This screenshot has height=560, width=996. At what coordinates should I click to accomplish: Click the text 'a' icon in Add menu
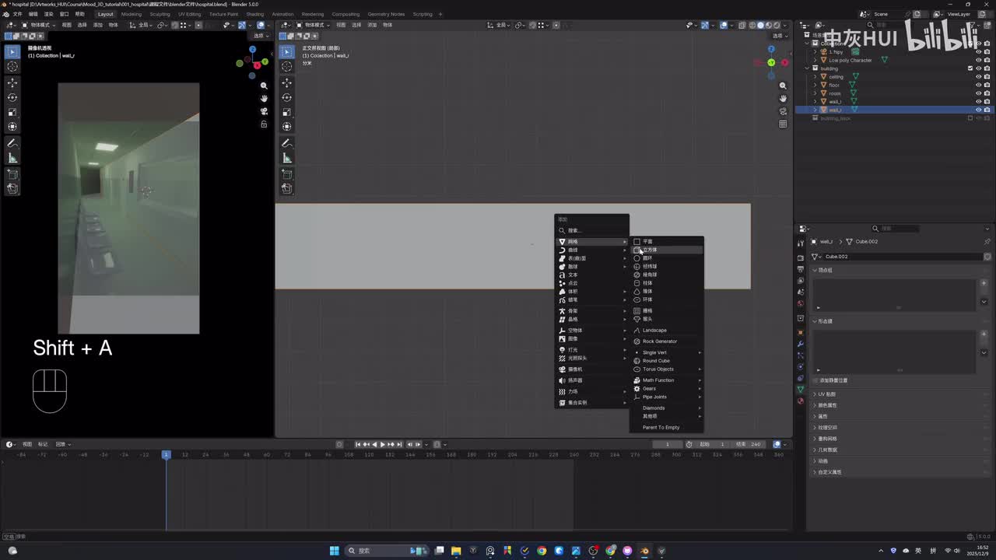pos(562,275)
